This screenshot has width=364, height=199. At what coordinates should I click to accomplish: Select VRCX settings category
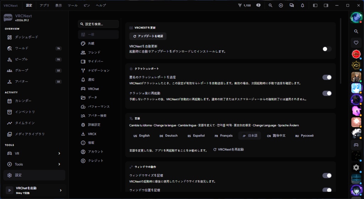point(98,134)
